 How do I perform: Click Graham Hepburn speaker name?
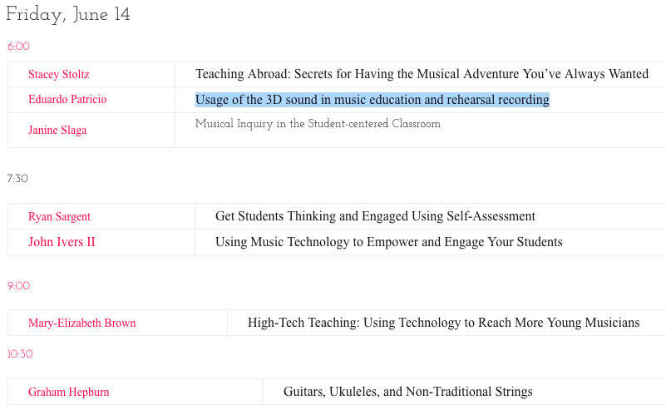point(68,392)
